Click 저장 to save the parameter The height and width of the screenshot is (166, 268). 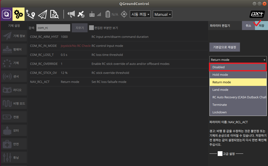[261, 26]
